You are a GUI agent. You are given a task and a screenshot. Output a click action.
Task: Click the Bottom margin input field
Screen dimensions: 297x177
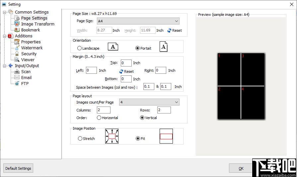point(126,79)
